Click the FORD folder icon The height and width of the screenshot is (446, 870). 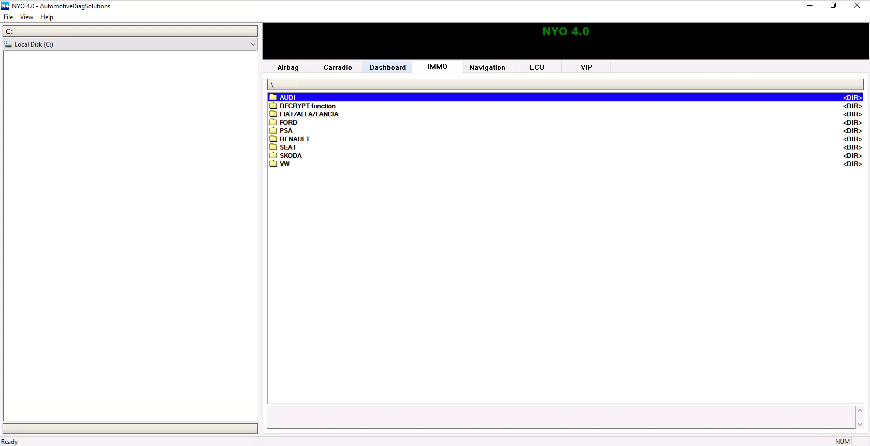click(x=273, y=122)
